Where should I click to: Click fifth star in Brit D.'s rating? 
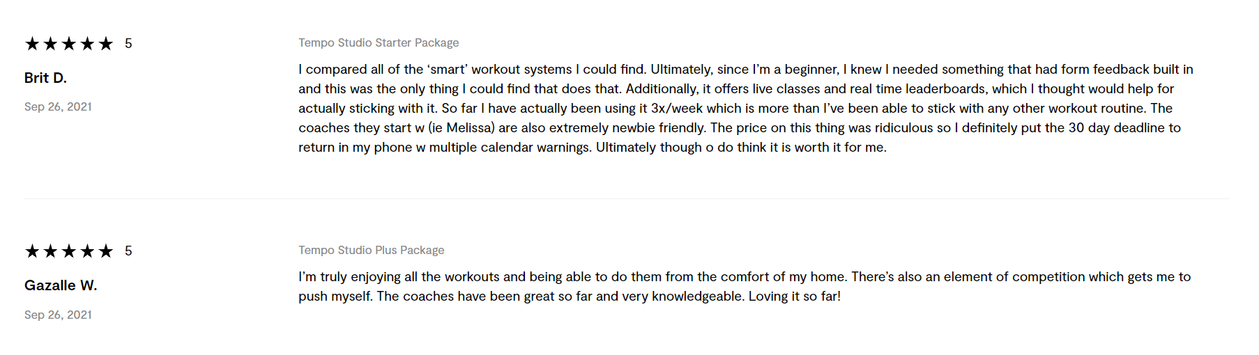point(106,44)
